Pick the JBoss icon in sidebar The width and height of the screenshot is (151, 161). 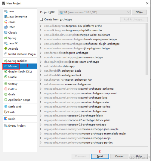point(6,22)
